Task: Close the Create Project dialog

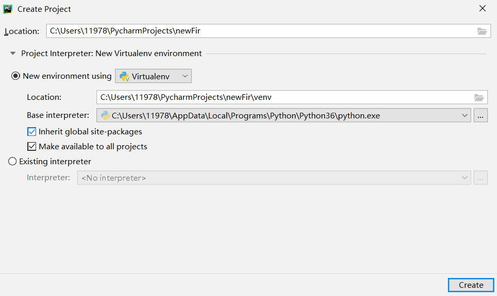Action: coord(483,9)
